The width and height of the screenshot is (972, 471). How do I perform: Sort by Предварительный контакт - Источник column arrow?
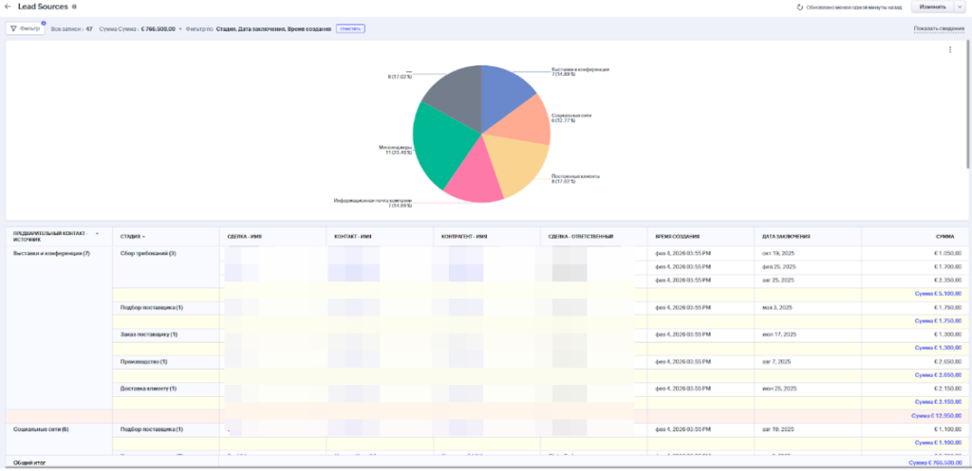pos(96,233)
